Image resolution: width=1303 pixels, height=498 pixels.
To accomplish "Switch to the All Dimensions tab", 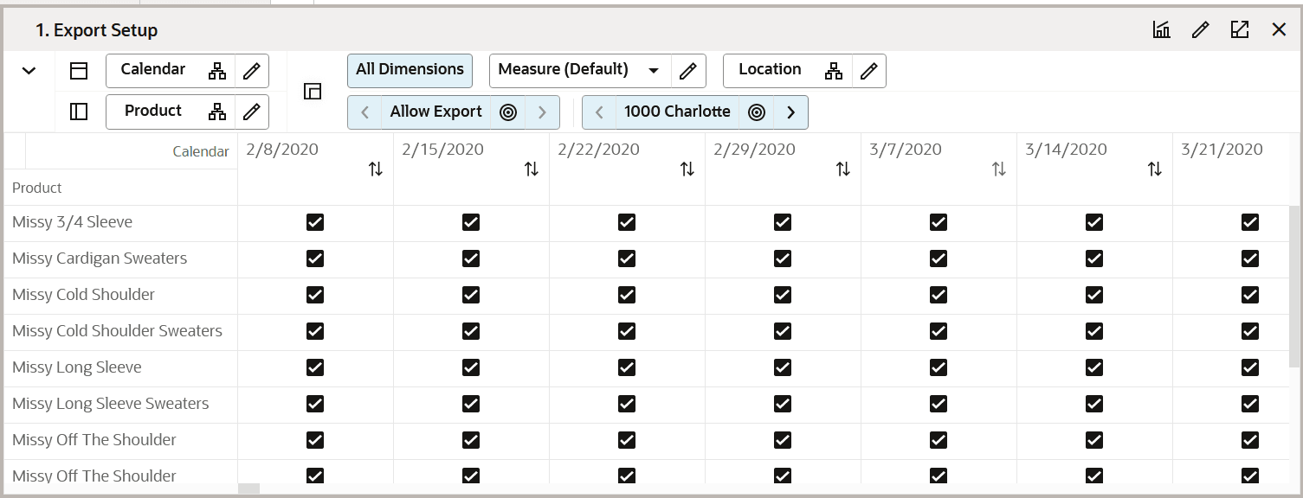I will pos(410,70).
